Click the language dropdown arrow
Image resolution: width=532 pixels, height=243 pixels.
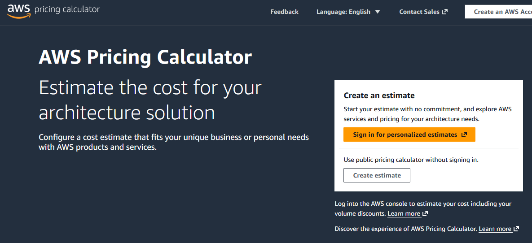pos(378,12)
